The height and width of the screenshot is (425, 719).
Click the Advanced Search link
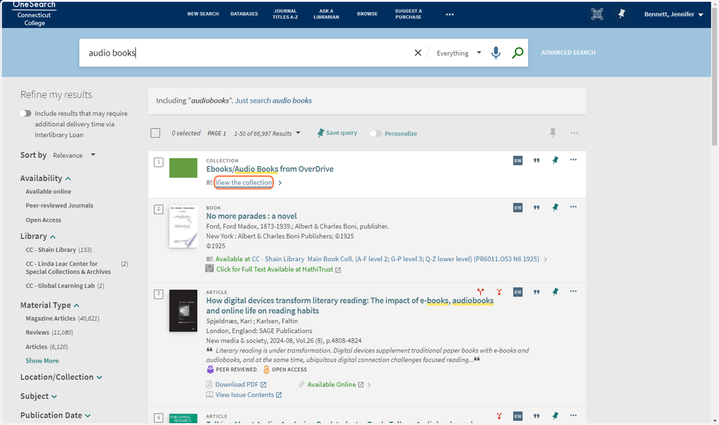[568, 53]
